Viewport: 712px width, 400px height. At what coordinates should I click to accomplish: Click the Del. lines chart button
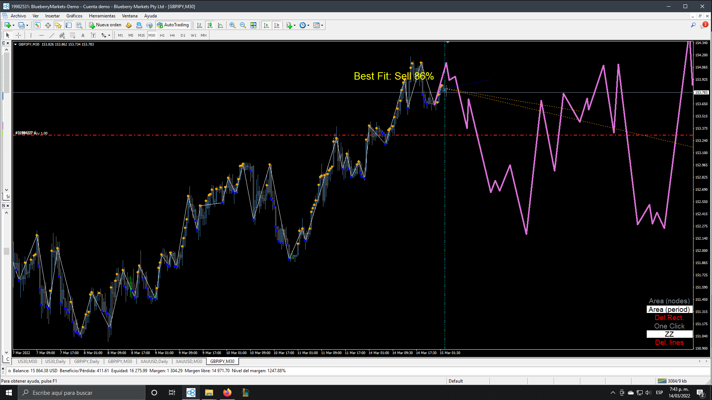point(669,343)
